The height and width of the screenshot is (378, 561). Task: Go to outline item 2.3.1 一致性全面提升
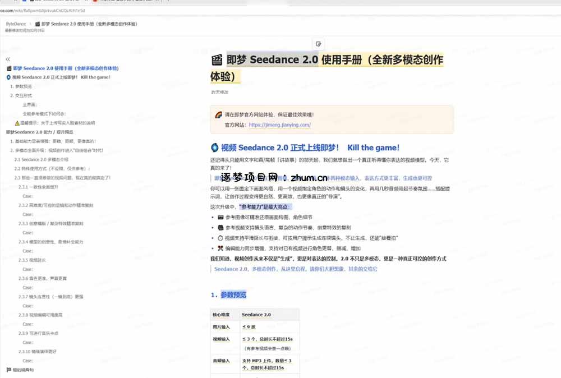point(38,187)
